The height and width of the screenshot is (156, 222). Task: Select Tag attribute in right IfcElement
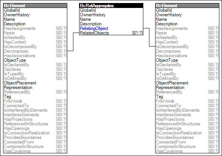click(x=187, y=97)
